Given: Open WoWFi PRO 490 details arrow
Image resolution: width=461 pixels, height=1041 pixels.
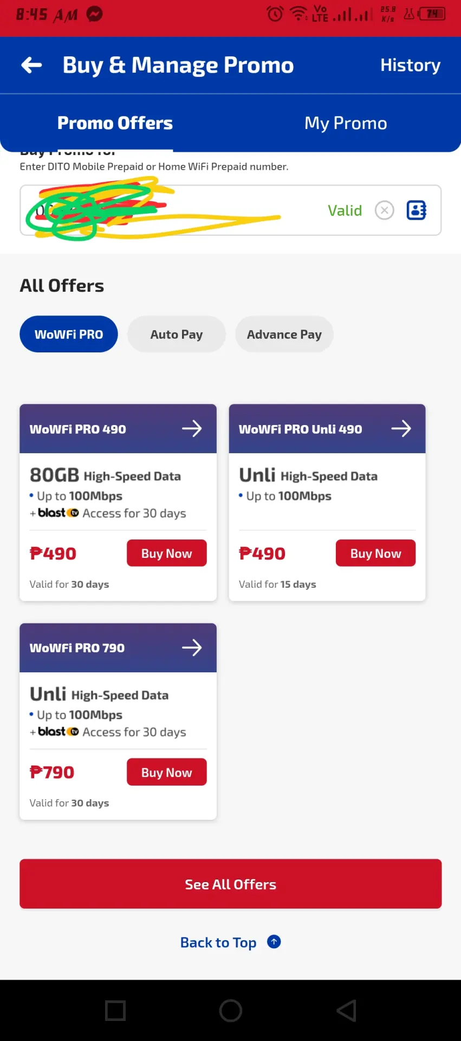Looking at the screenshot, I should point(192,429).
